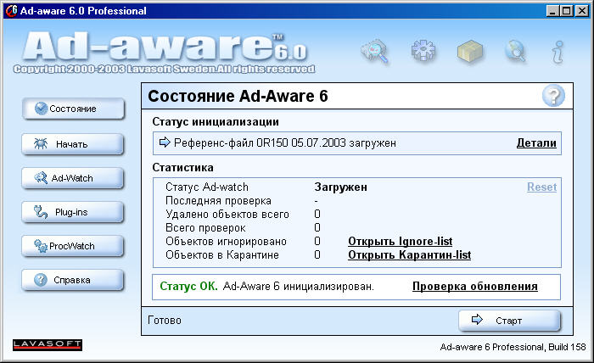594x363 pixels.
Task: Click 'Объектов игнорировано' row label
Action: point(226,242)
